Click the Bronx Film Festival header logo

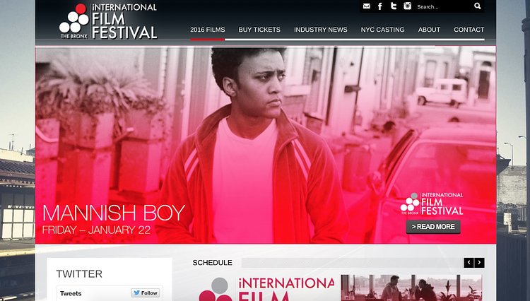point(108,21)
